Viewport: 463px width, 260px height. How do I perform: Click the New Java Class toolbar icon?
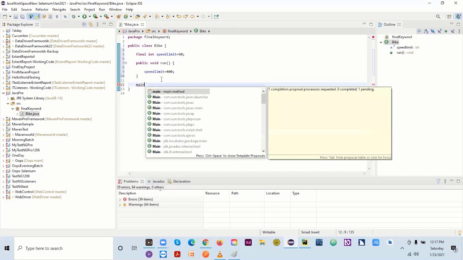coord(126,16)
